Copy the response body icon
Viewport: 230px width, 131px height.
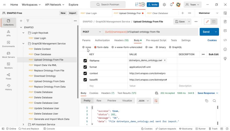(207, 101)
